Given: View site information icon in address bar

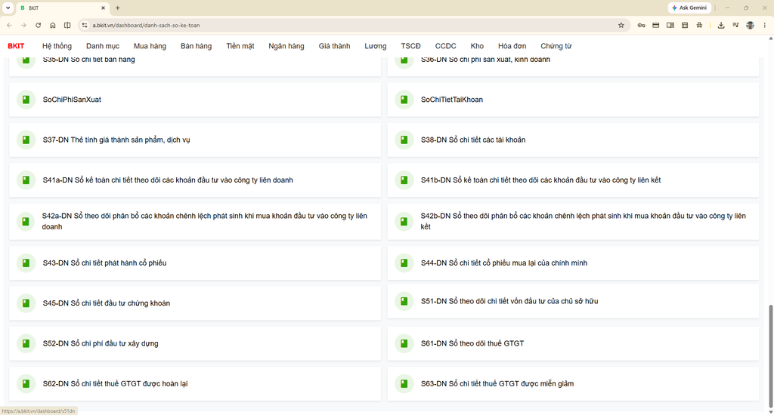Looking at the screenshot, I should coord(85,25).
